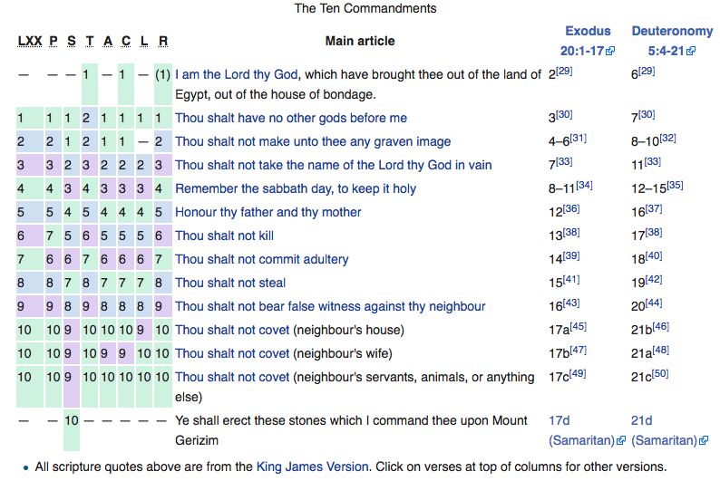Image resolution: width=720 pixels, height=481 pixels.
Task: Open footnote [29] next to Exodus verse 2
Action: point(564,71)
